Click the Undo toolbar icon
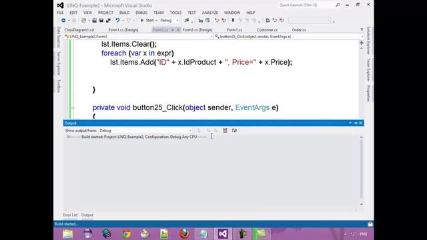 (x=117, y=21)
